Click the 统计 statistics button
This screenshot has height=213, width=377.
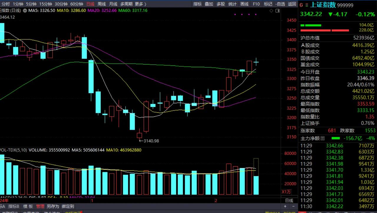232,4
